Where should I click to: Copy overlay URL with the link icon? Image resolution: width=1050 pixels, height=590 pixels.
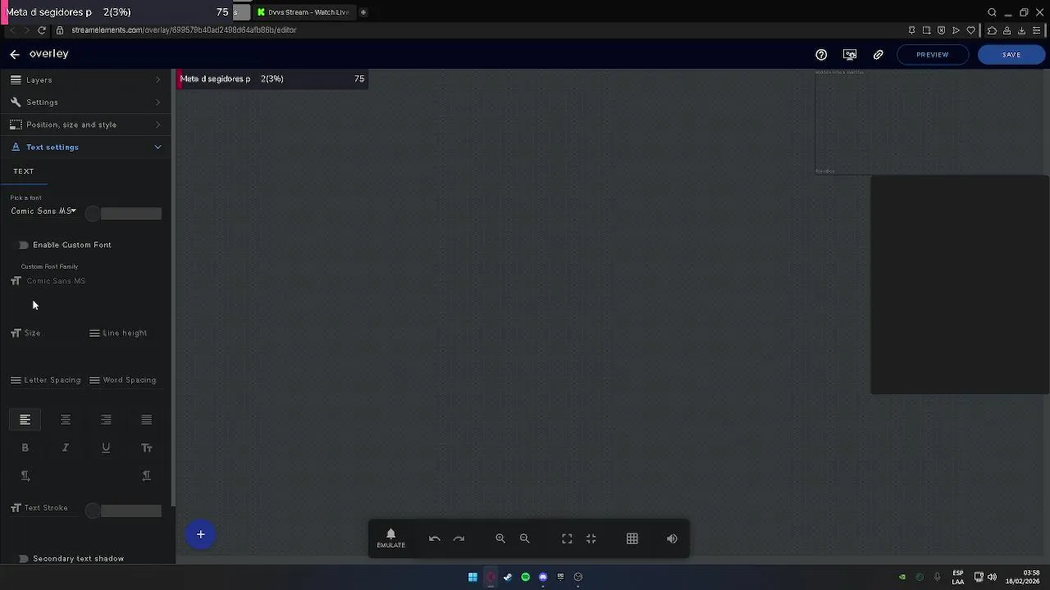click(x=879, y=55)
